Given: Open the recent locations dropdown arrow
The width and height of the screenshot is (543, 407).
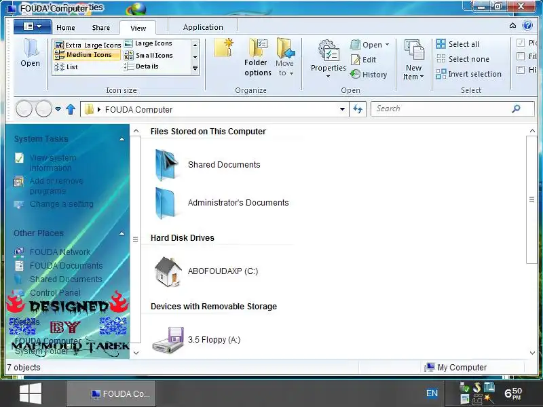Looking at the screenshot, I should [x=58, y=109].
